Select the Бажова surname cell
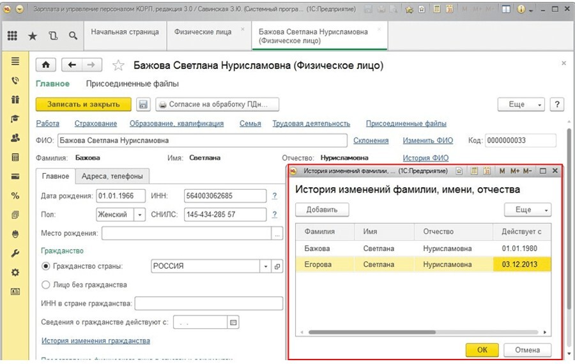The image size is (575, 364). [x=325, y=248]
